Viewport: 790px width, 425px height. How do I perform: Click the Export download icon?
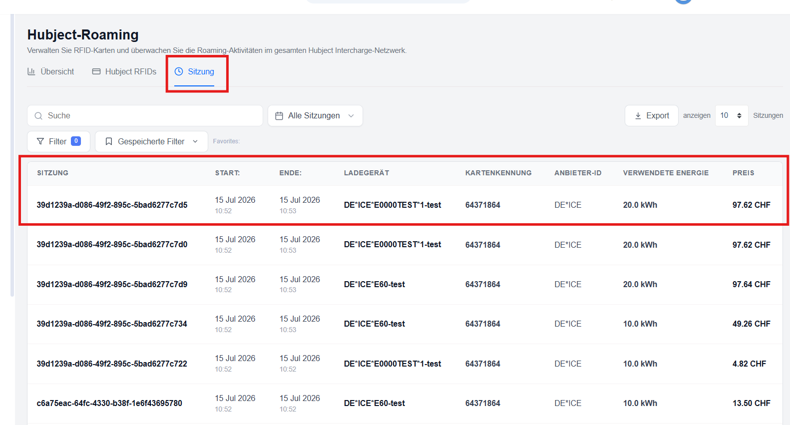[638, 116]
